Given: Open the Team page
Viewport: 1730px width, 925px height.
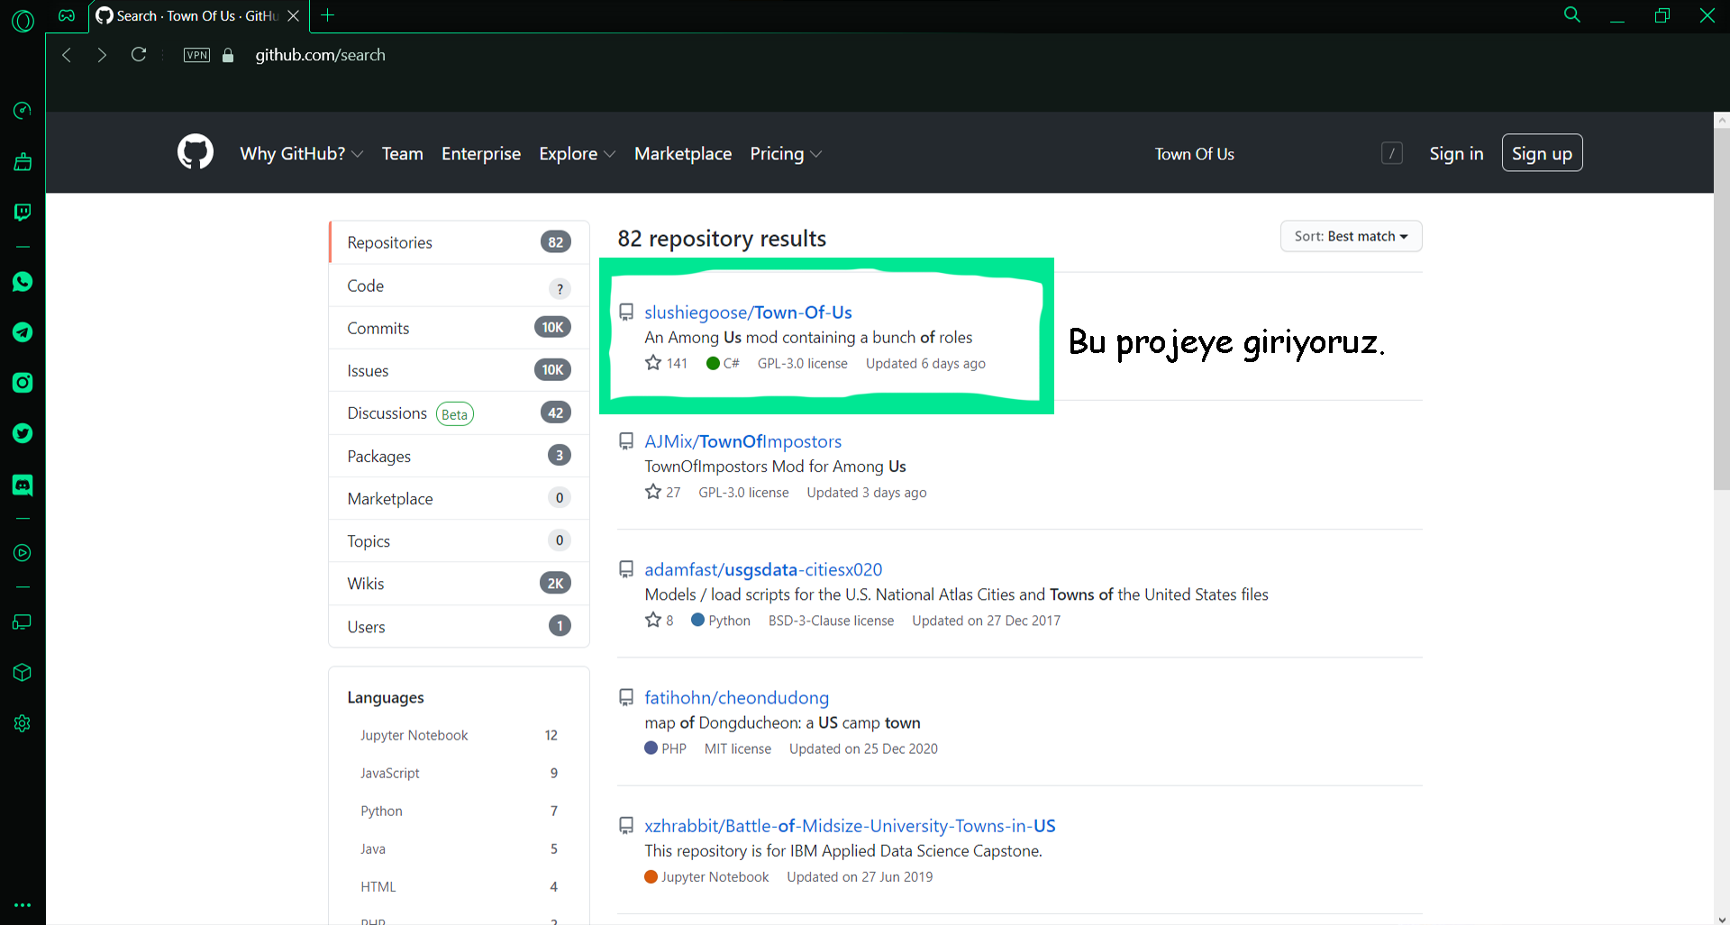Looking at the screenshot, I should pos(402,154).
